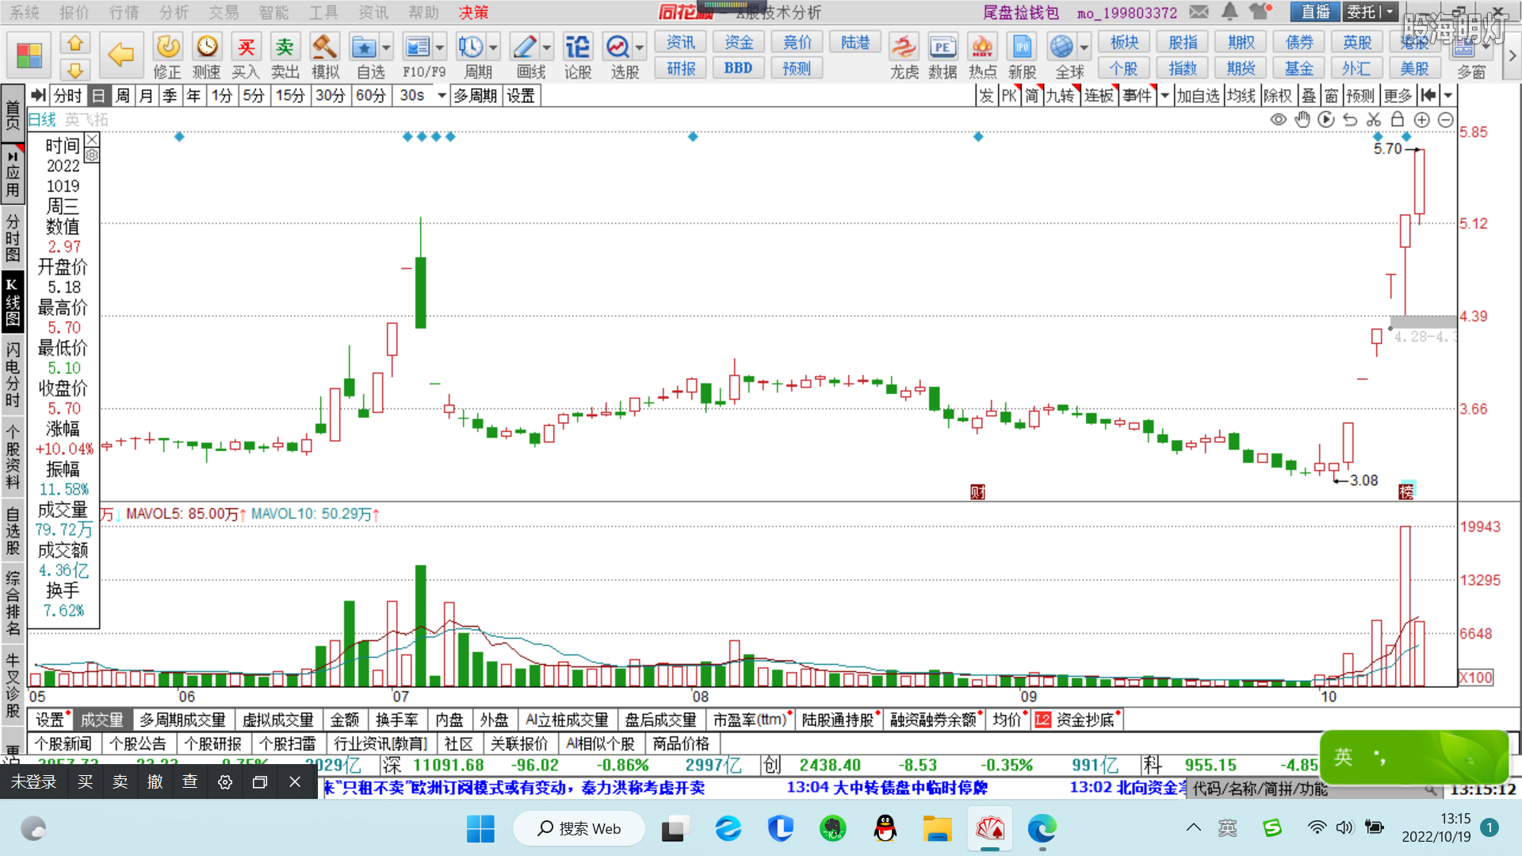Screen dimensions: 1522x856
Task: Expand the 30s period dropdown arrow
Action: pyautogui.click(x=442, y=96)
